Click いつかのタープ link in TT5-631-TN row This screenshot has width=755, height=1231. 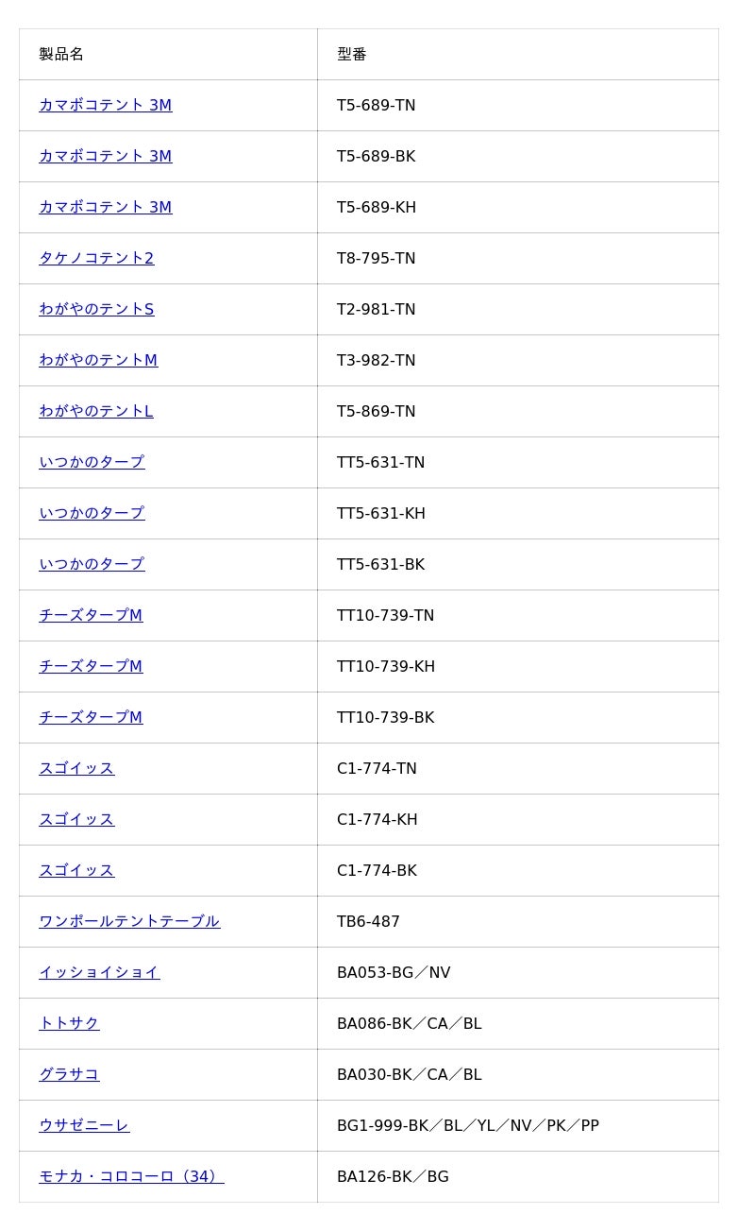click(x=92, y=462)
